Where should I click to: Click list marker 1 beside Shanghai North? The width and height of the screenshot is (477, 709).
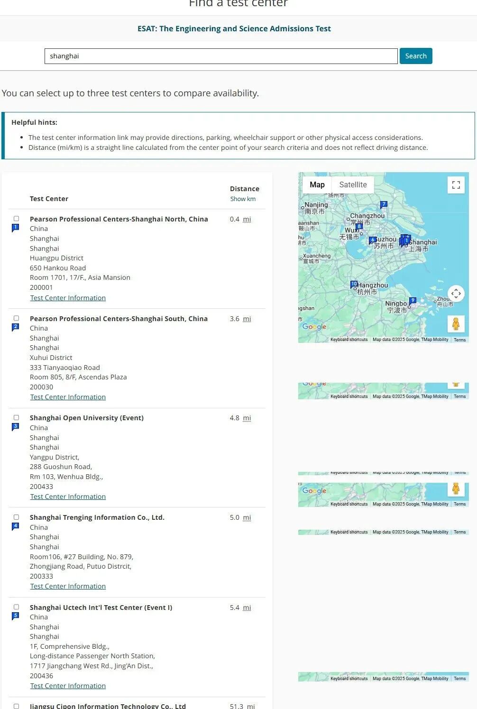[x=16, y=228]
